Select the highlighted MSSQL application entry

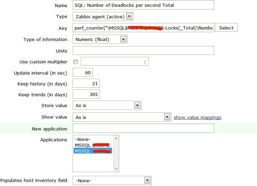click(x=92, y=151)
